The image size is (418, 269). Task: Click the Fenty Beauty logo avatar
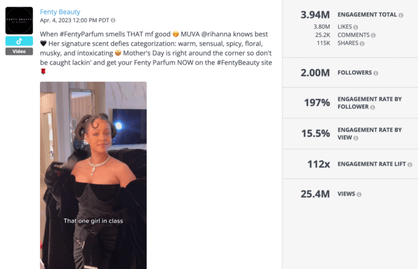(x=19, y=21)
